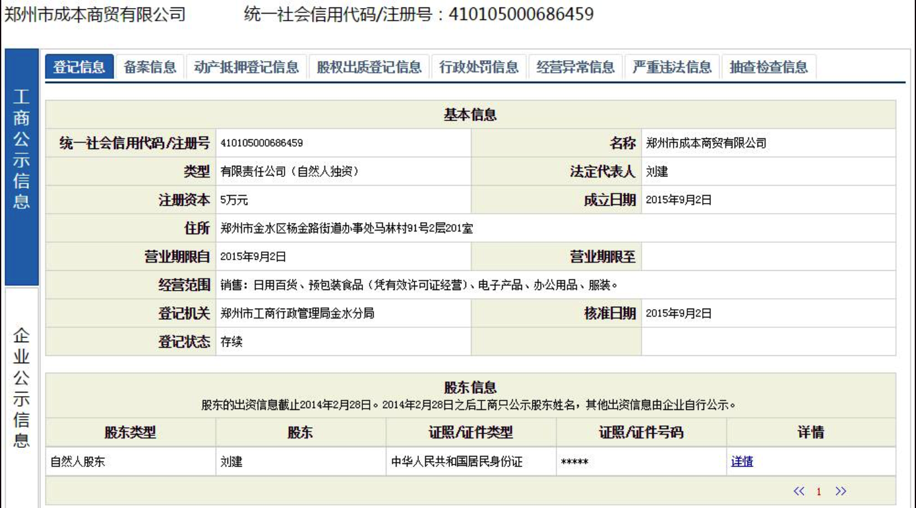Click the 登记机关 row label
Image resolution: width=916 pixels, height=508 pixels.
[185, 314]
